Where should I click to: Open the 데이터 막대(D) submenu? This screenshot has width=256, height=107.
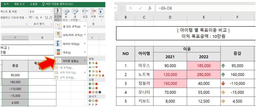71,44
